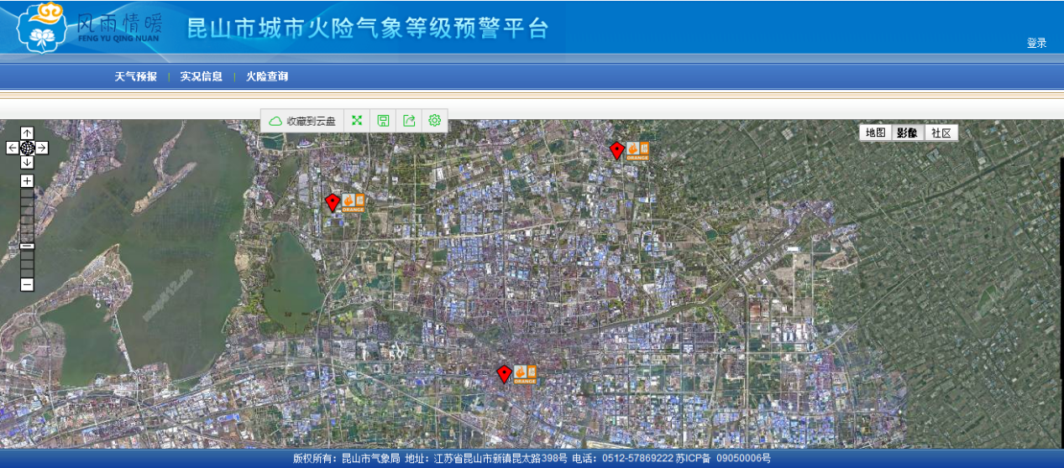The width and height of the screenshot is (1064, 468).
Task: Switch to 影像 satellite imagery view
Action: 908,133
